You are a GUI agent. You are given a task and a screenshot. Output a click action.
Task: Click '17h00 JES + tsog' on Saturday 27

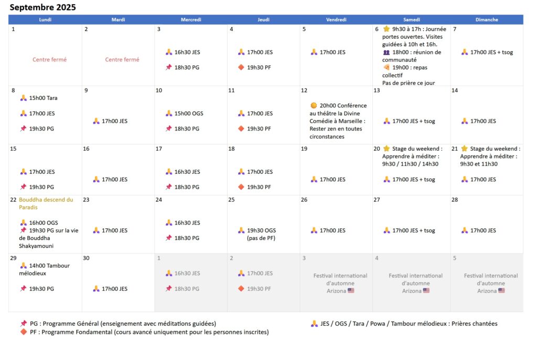click(414, 230)
